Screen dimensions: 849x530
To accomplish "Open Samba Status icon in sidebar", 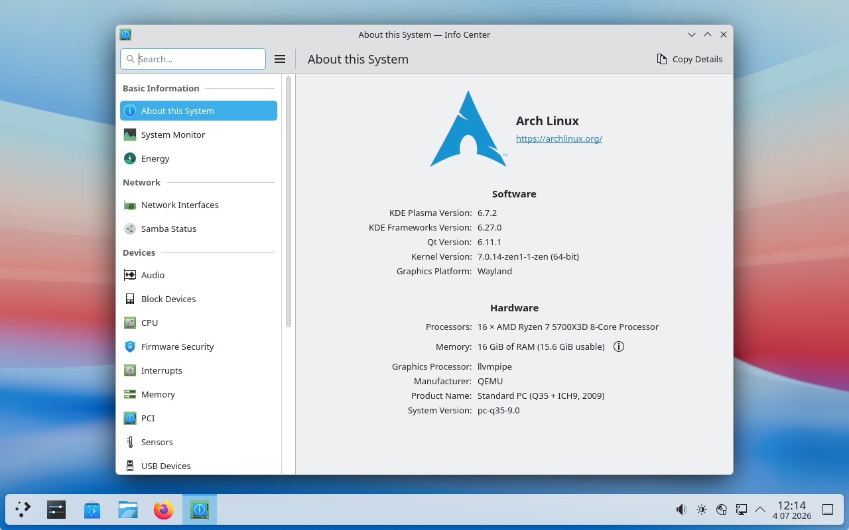I will pyautogui.click(x=130, y=229).
